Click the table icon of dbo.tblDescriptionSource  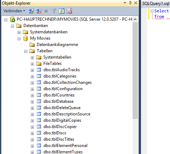(x=39, y=114)
